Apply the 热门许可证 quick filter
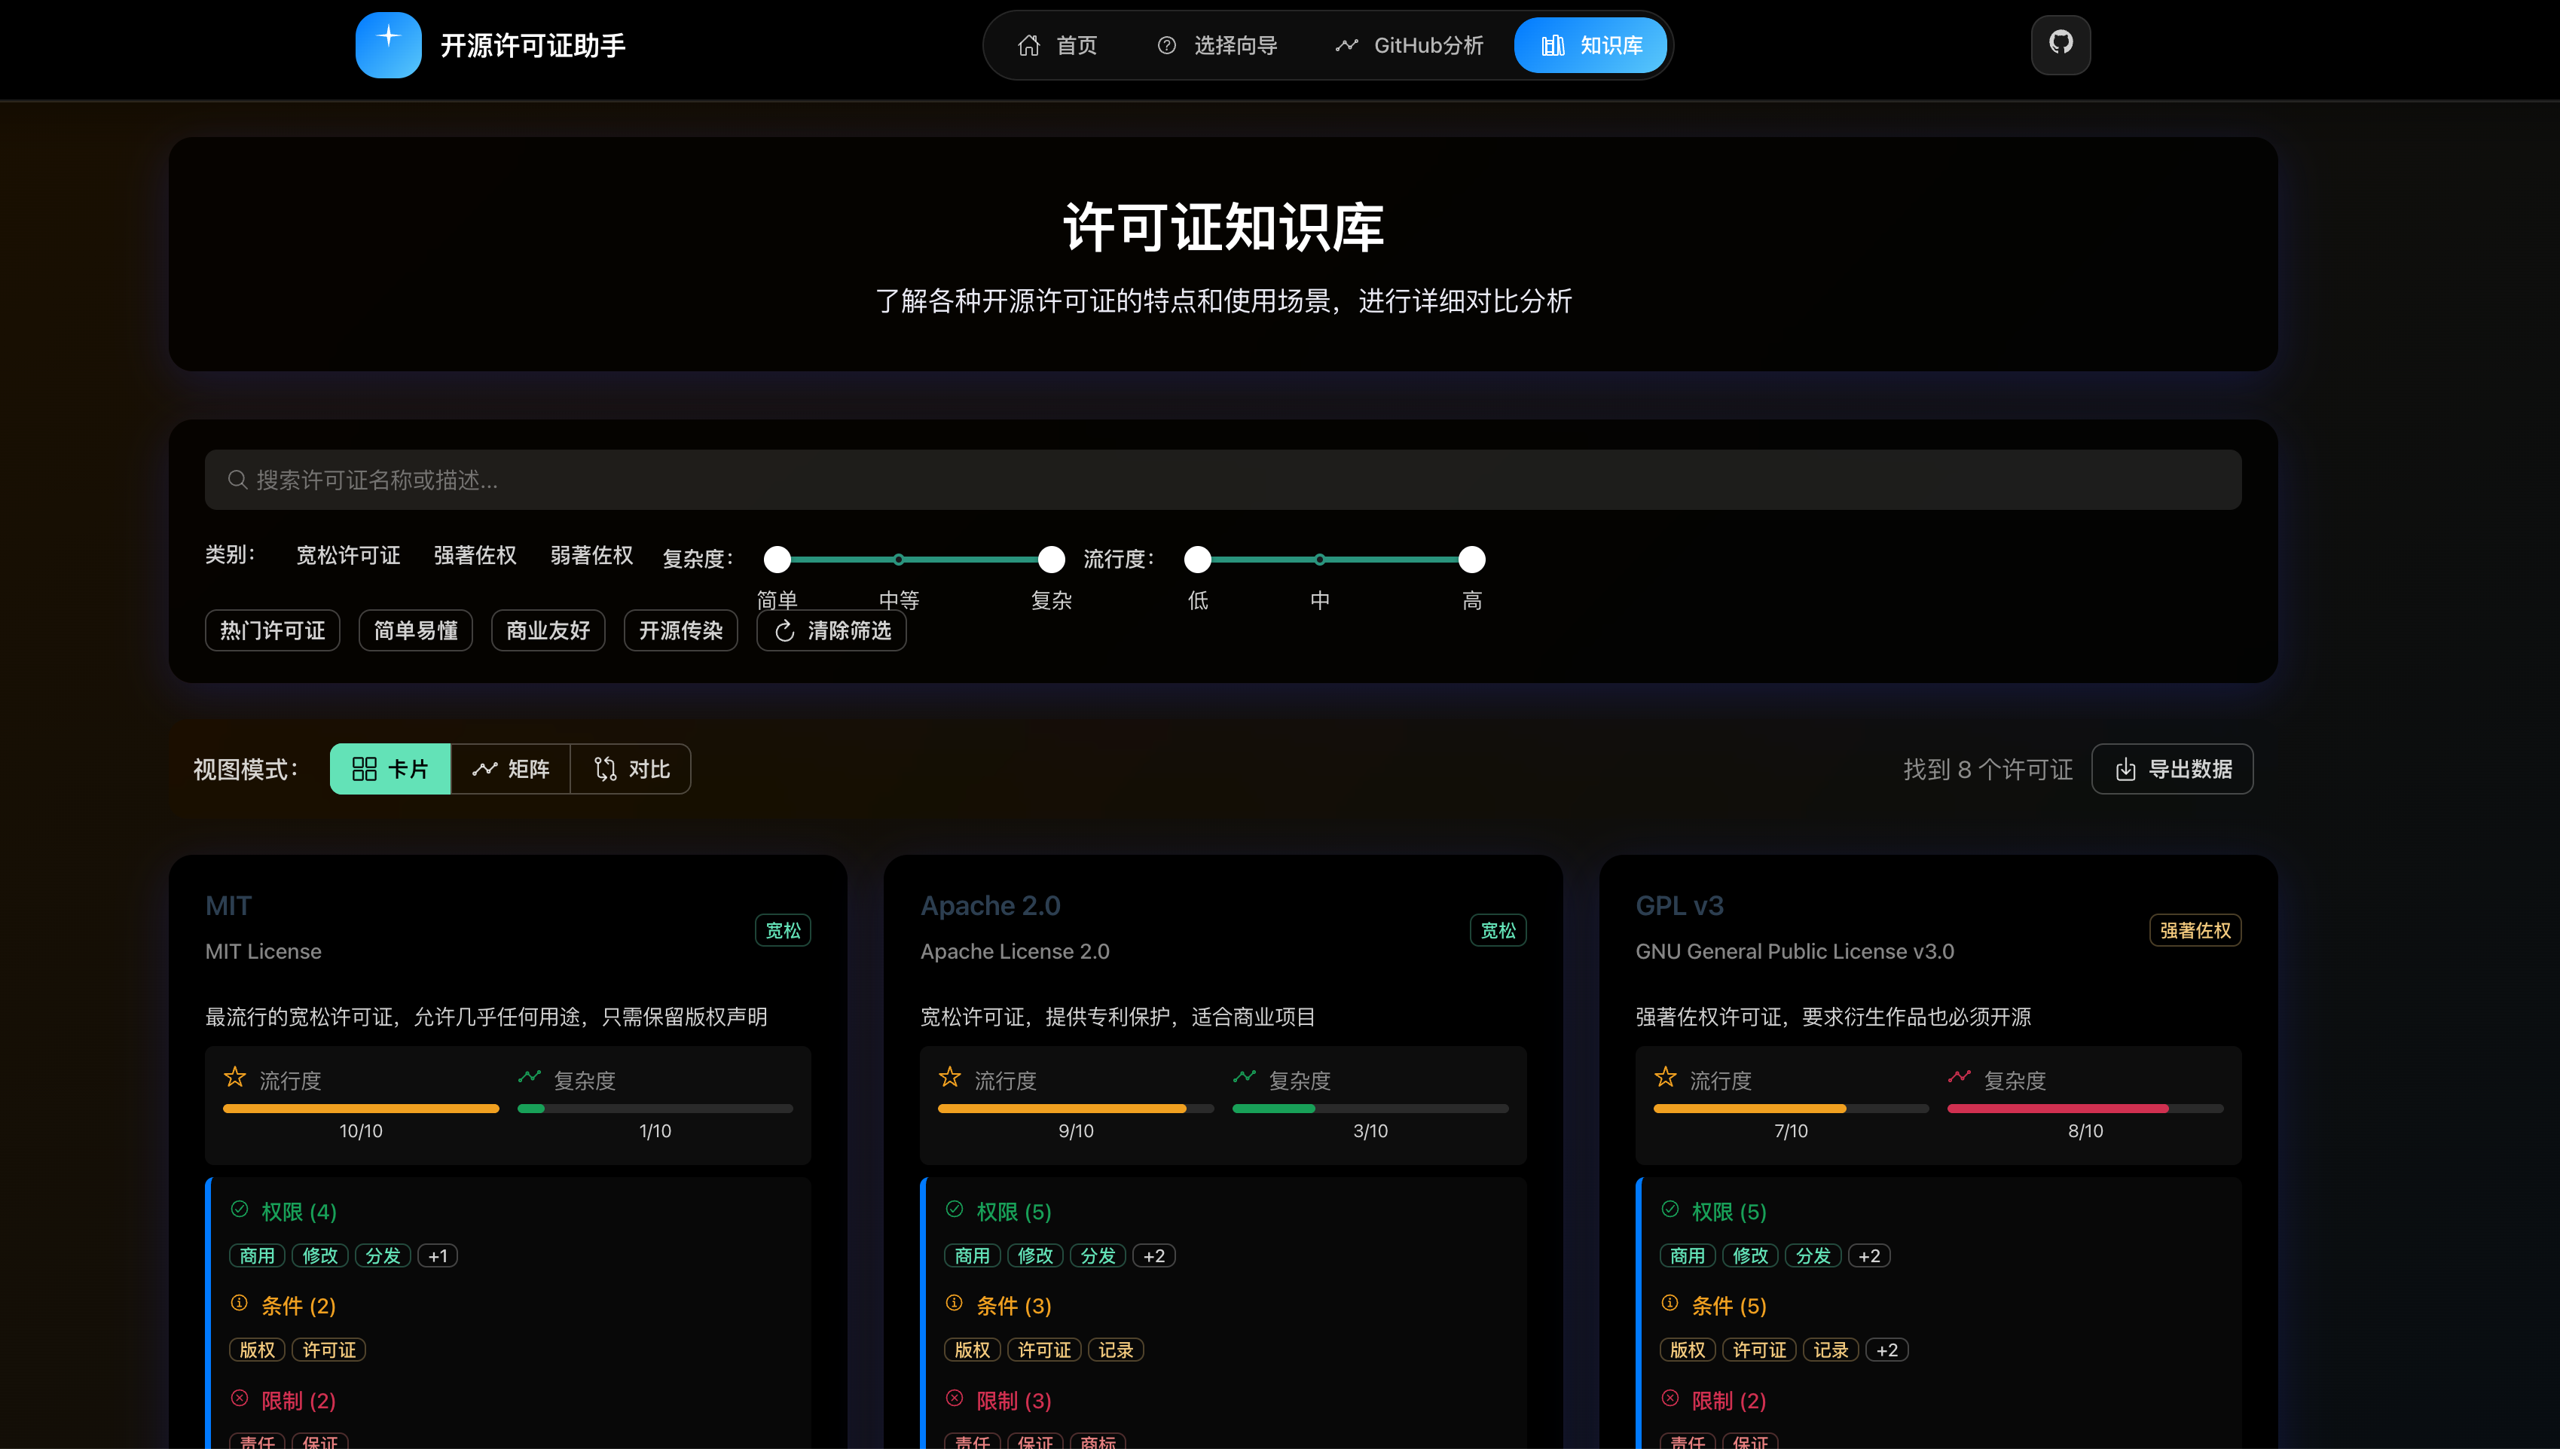The image size is (2560, 1449). coord(272,630)
